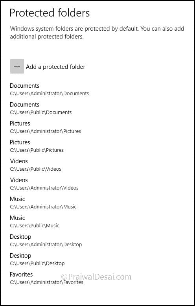Screen dimensions: 195x306
Task: Click path C:\Users\Administrator\Documents
Action: [x=49, y=94]
